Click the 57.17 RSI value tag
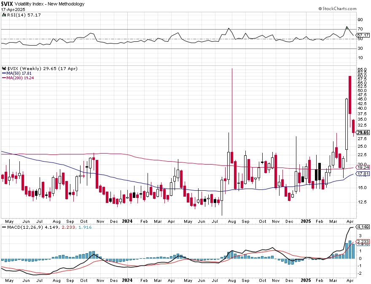This screenshot has height=284, width=371. click(363, 35)
